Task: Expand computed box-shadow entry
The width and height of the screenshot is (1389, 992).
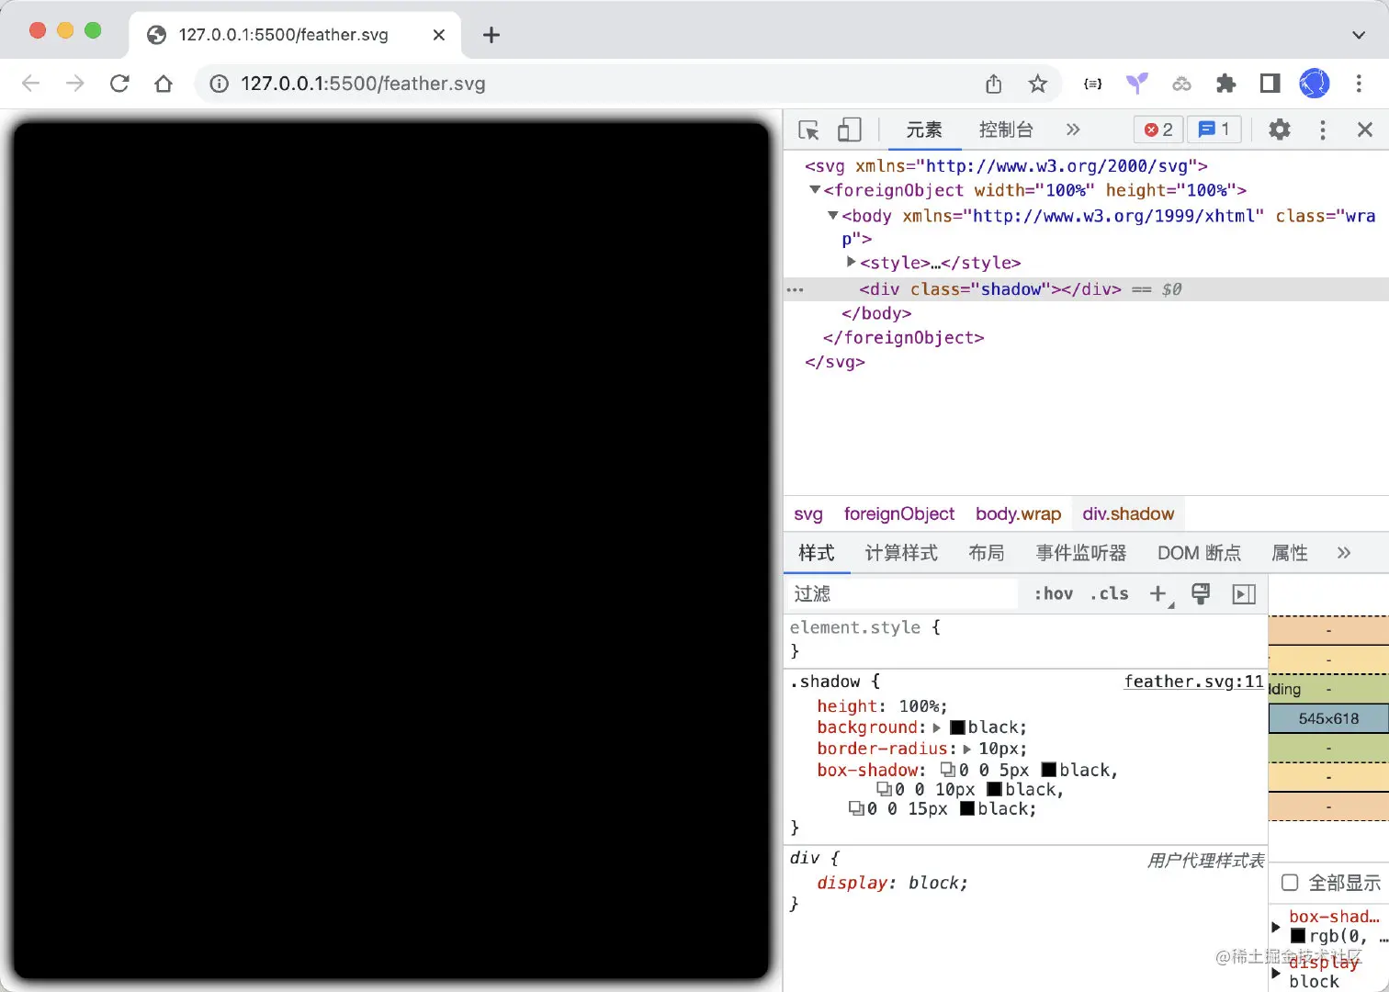Action: coord(1275,926)
